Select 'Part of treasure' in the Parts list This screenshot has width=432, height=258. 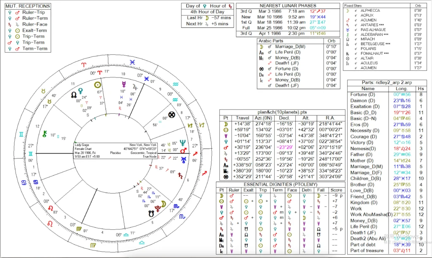[x=367, y=251]
